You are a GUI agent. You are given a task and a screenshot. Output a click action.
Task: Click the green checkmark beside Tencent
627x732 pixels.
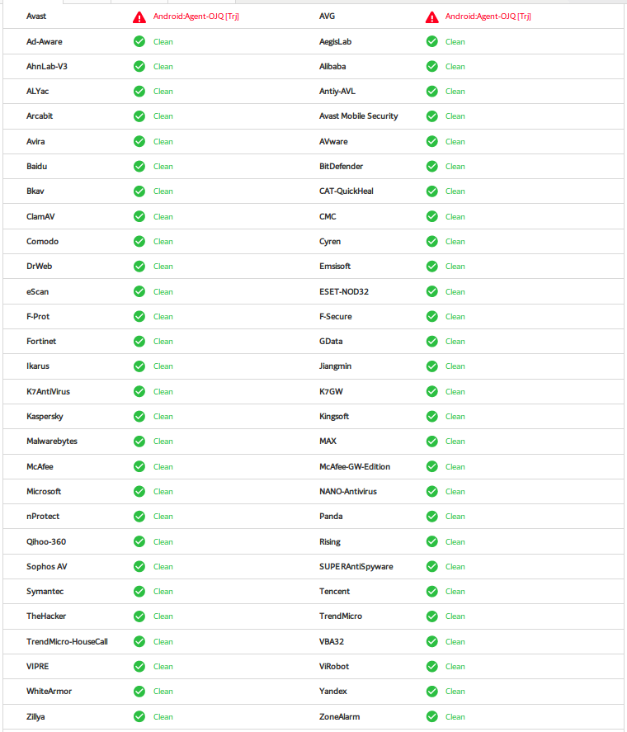pos(431,592)
